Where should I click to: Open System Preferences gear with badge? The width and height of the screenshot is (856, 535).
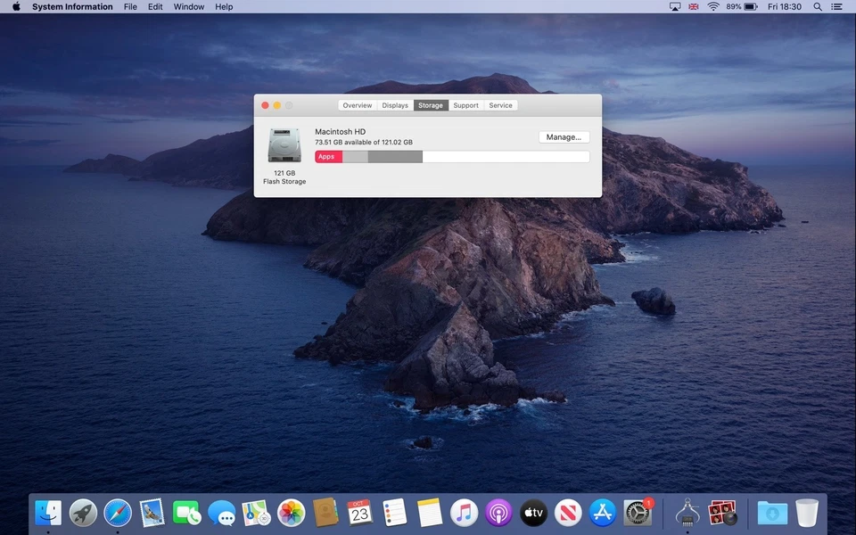click(x=638, y=514)
